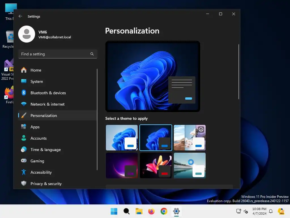Viewport: 290px width, 218px height.
Task: Select Apps in the sidebar
Action: [x=57, y=127]
